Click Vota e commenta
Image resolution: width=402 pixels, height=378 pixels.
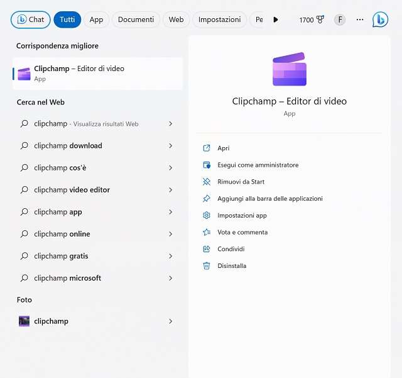pyautogui.click(x=242, y=232)
